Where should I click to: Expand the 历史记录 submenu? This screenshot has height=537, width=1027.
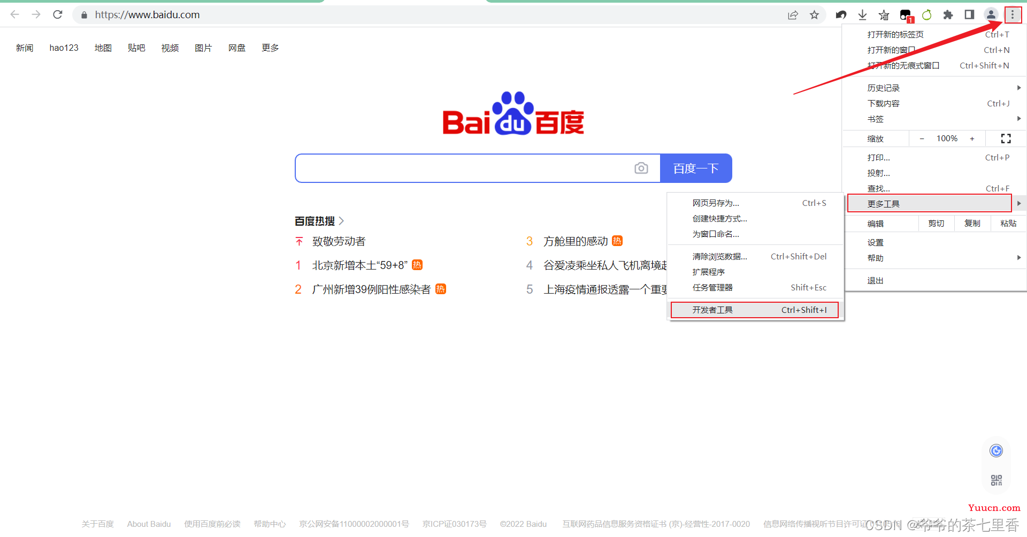coord(934,88)
